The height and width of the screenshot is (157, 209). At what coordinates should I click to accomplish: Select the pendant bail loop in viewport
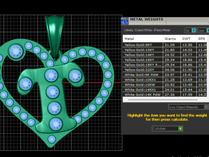pos(54,36)
